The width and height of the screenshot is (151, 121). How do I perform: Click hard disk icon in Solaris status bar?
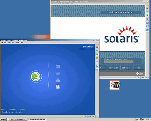tap(138, 77)
